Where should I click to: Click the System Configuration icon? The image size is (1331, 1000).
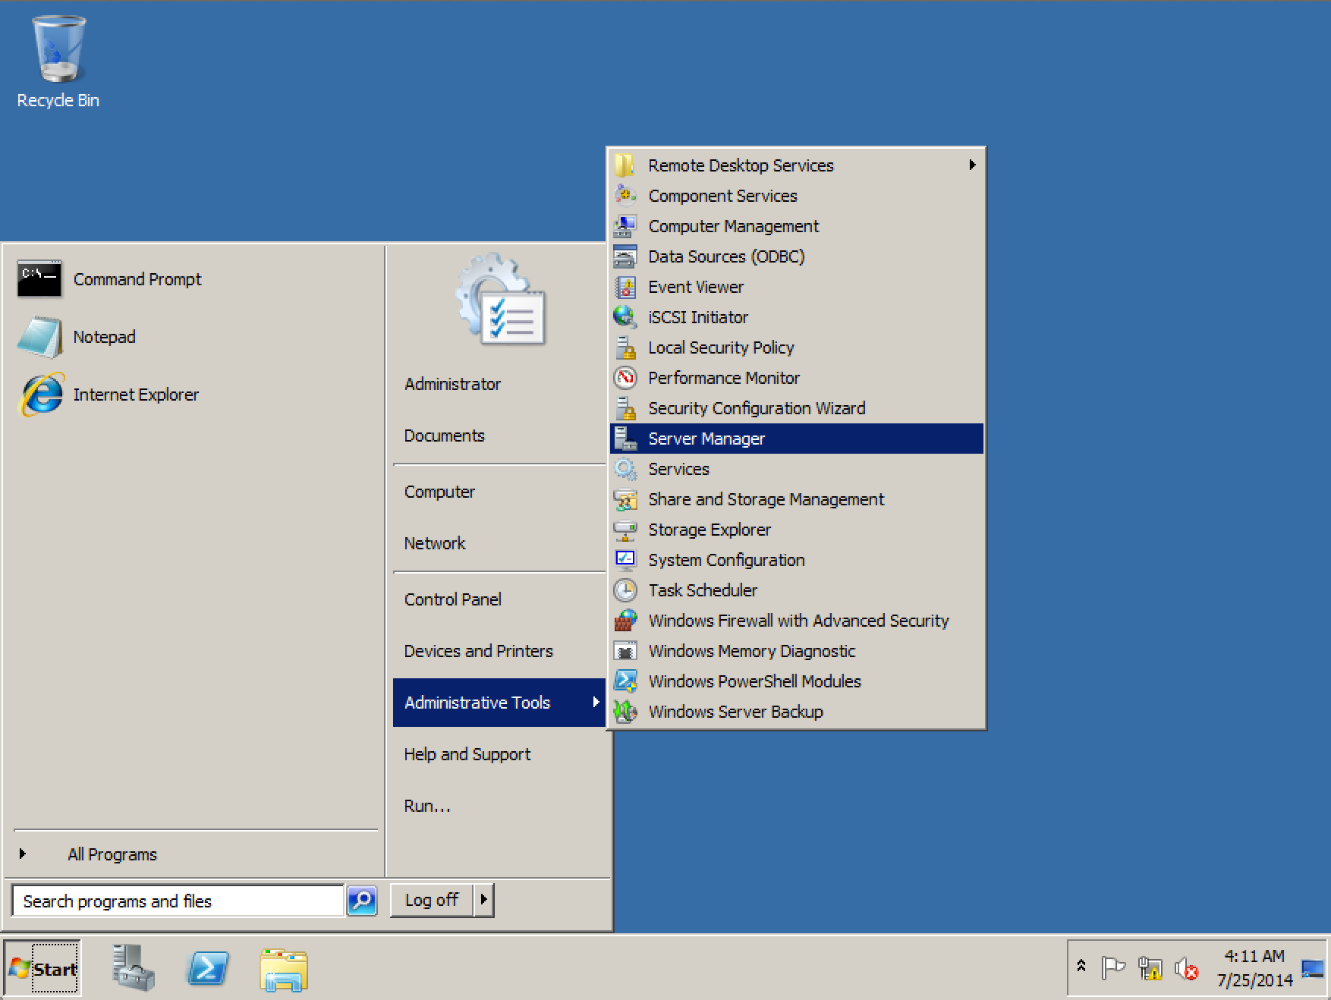point(625,560)
